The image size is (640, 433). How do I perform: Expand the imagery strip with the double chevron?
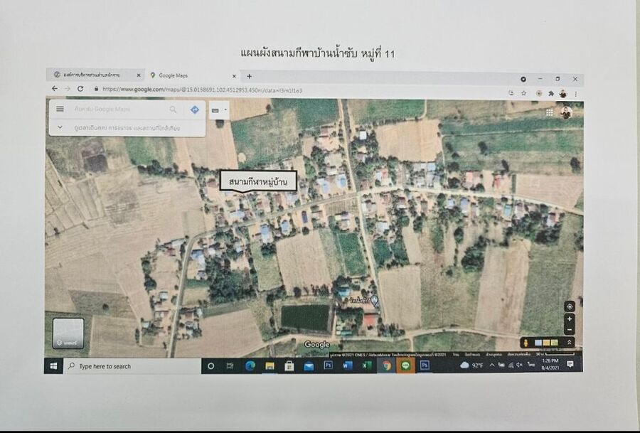point(569,343)
